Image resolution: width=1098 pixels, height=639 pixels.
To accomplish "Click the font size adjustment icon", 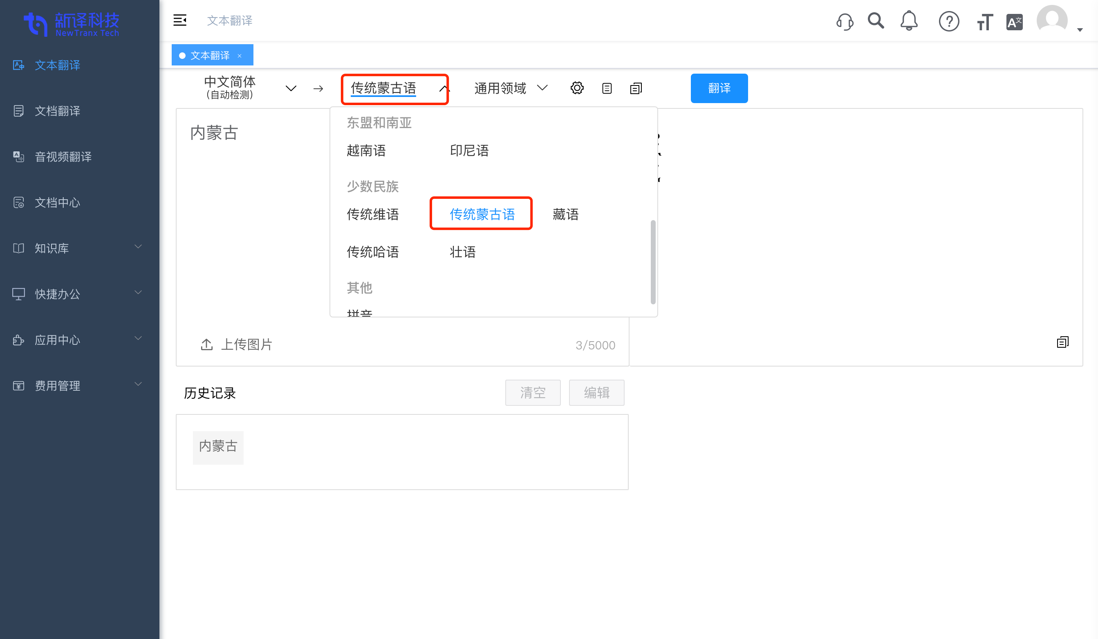I will coord(984,21).
